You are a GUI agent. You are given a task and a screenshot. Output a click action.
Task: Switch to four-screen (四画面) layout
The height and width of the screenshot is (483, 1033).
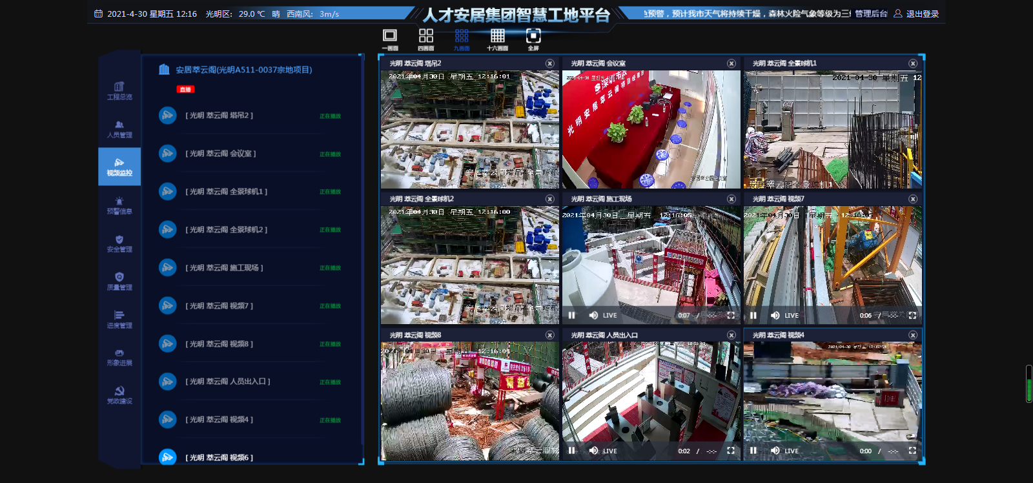pyautogui.click(x=426, y=39)
